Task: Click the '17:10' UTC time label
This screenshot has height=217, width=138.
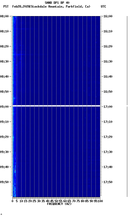Action: coord(108,122)
